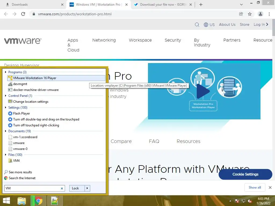The height and width of the screenshot is (206, 275).
Task: Open Turn off double-tap and drag setting
Action: pos(46,119)
